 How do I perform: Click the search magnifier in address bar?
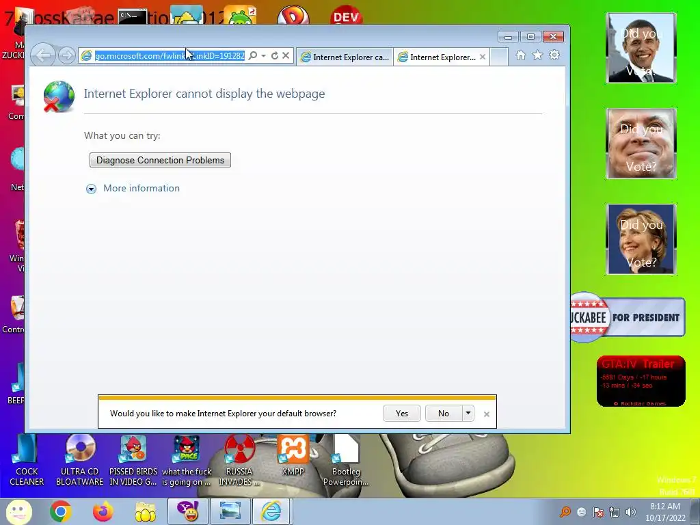253,56
